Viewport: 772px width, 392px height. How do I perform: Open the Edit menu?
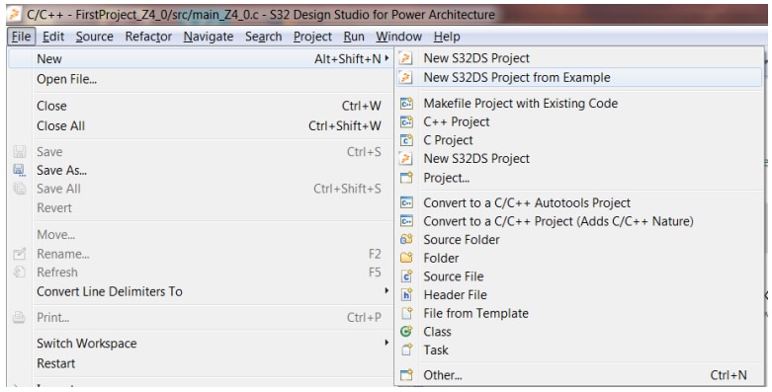coord(53,37)
